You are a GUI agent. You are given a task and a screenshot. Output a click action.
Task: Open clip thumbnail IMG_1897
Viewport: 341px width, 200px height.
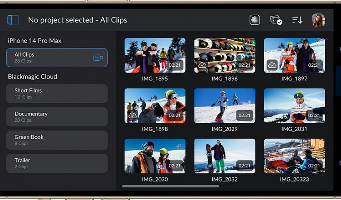point(294,55)
